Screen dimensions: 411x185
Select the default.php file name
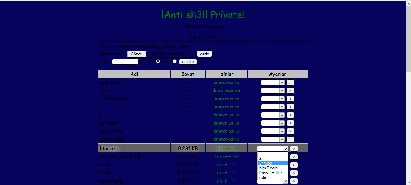pyautogui.click(x=111, y=181)
